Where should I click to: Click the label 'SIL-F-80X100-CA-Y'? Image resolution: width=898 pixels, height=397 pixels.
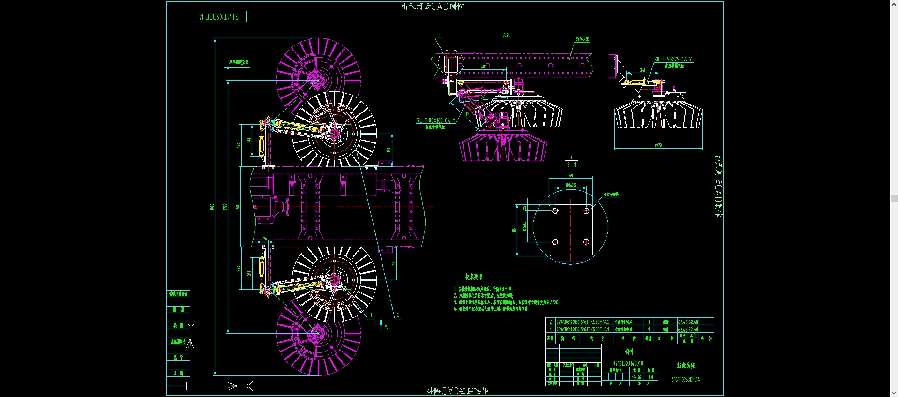(x=435, y=120)
